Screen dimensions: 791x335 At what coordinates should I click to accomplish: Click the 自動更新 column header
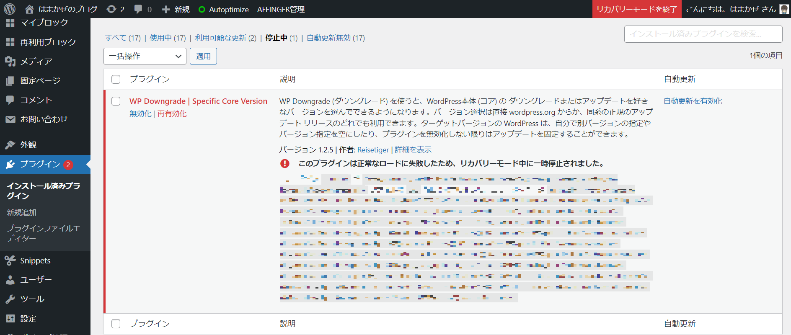point(680,79)
